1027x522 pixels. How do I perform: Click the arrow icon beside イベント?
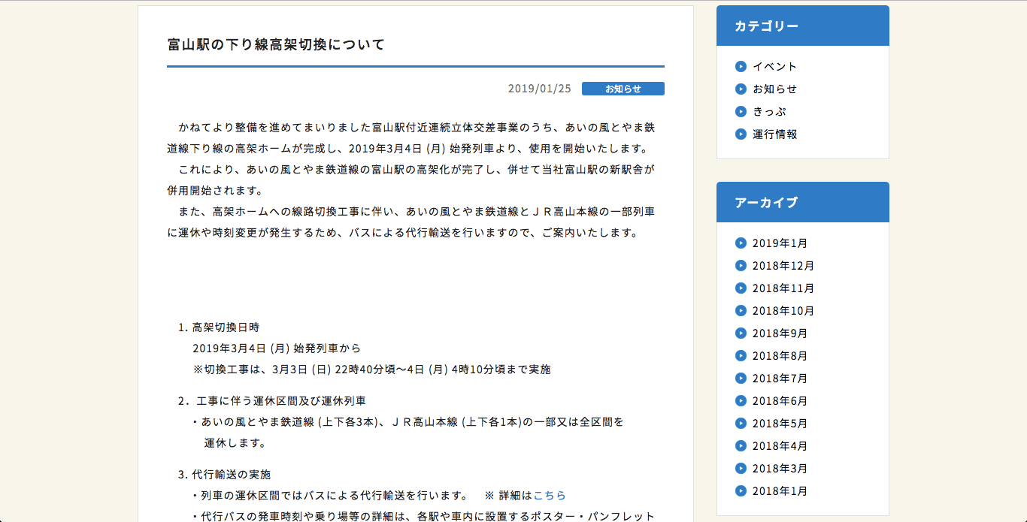click(x=741, y=66)
